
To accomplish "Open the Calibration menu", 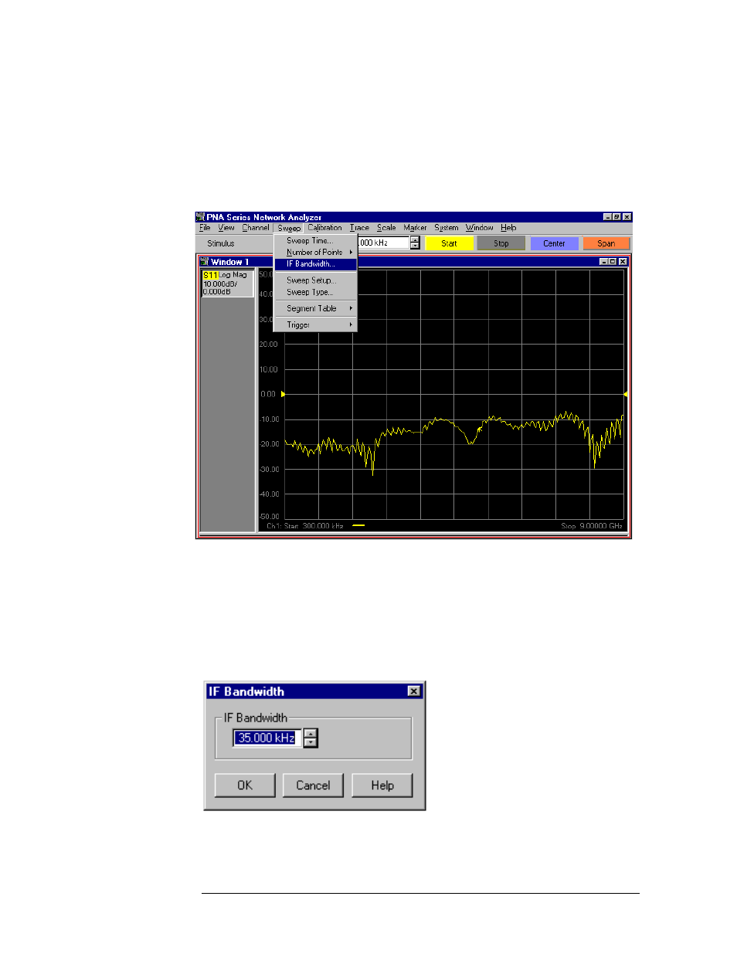I will click(324, 228).
